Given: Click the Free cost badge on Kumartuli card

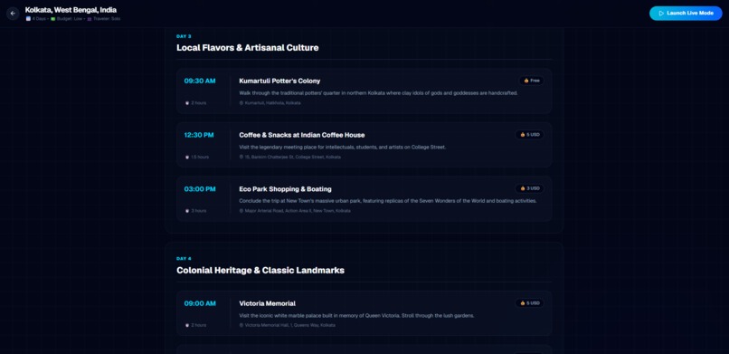Looking at the screenshot, I should (532, 81).
